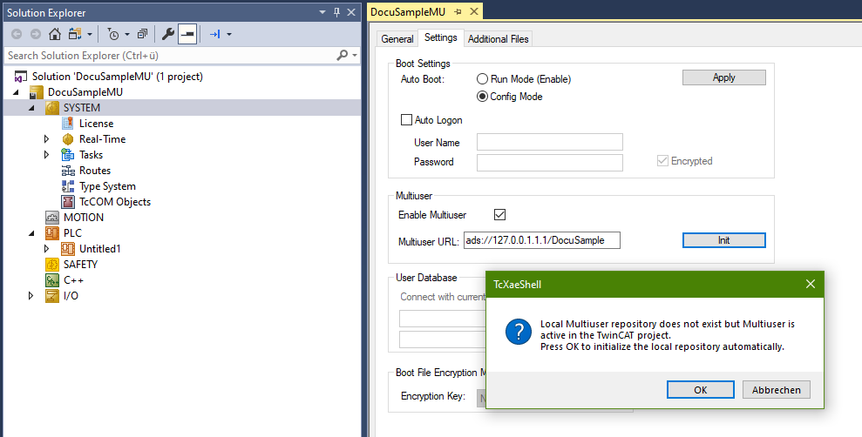
Task: Select Config Mode radio button
Action: 482,97
